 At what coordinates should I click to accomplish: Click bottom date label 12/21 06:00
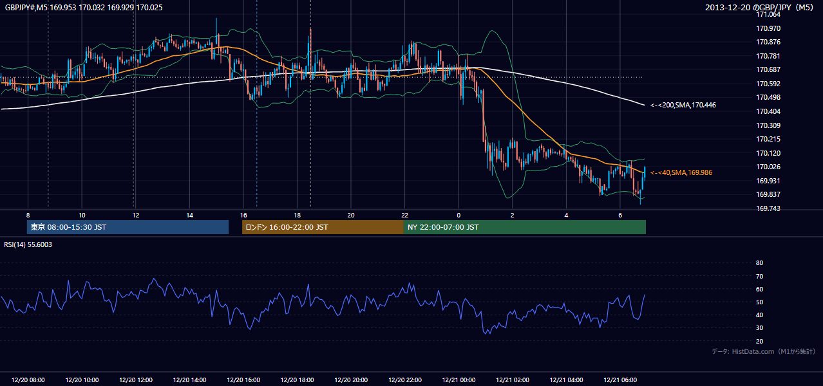(x=620, y=380)
